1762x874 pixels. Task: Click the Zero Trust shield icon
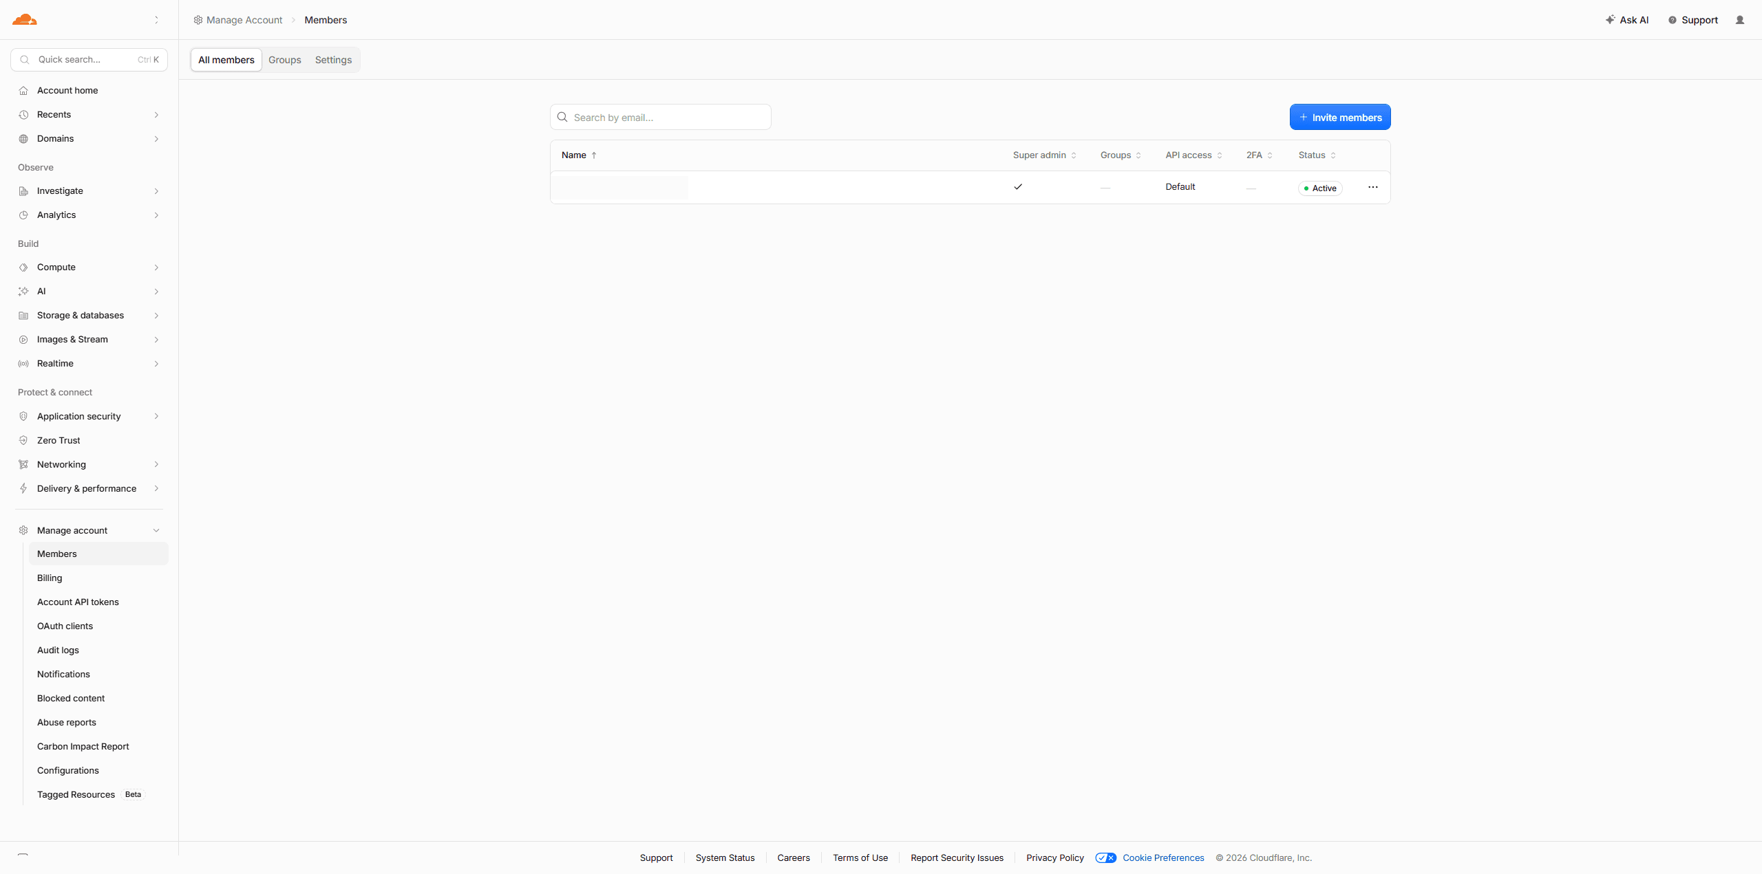click(x=23, y=441)
